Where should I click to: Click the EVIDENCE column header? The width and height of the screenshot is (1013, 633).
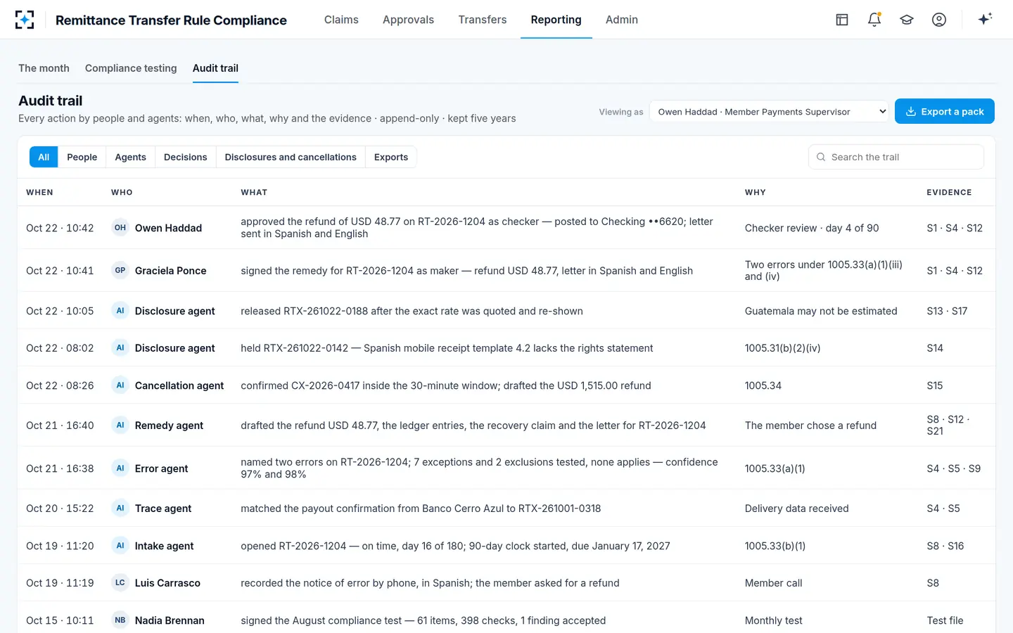coord(949,192)
